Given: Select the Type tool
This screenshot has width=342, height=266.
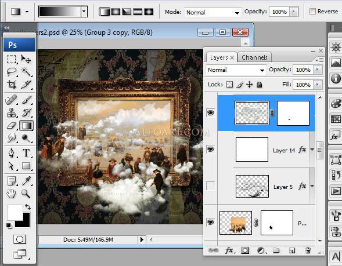Looking at the screenshot, I should click(26, 153).
